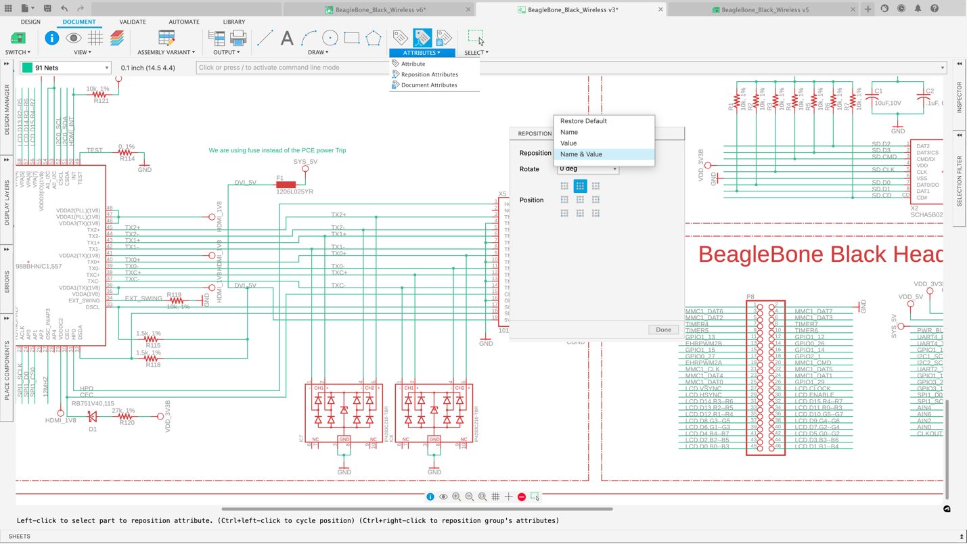The width and height of the screenshot is (967, 544).
Task: Open the Nets dropdown showing 91 Nets
Action: (x=65, y=67)
